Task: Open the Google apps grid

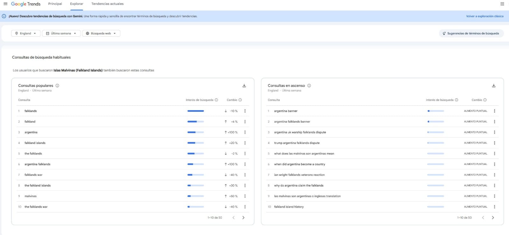Action: [x=502, y=4]
